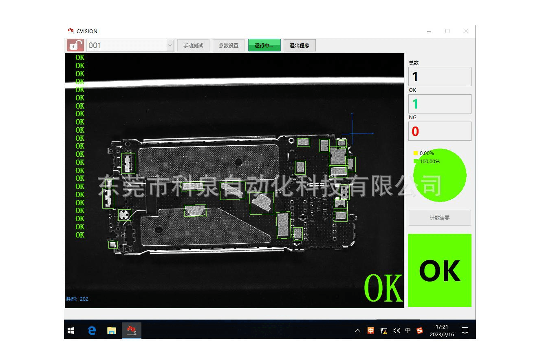This screenshot has width=542, height=362.
Task: Click the NG count field showing 0
Action: point(440,131)
